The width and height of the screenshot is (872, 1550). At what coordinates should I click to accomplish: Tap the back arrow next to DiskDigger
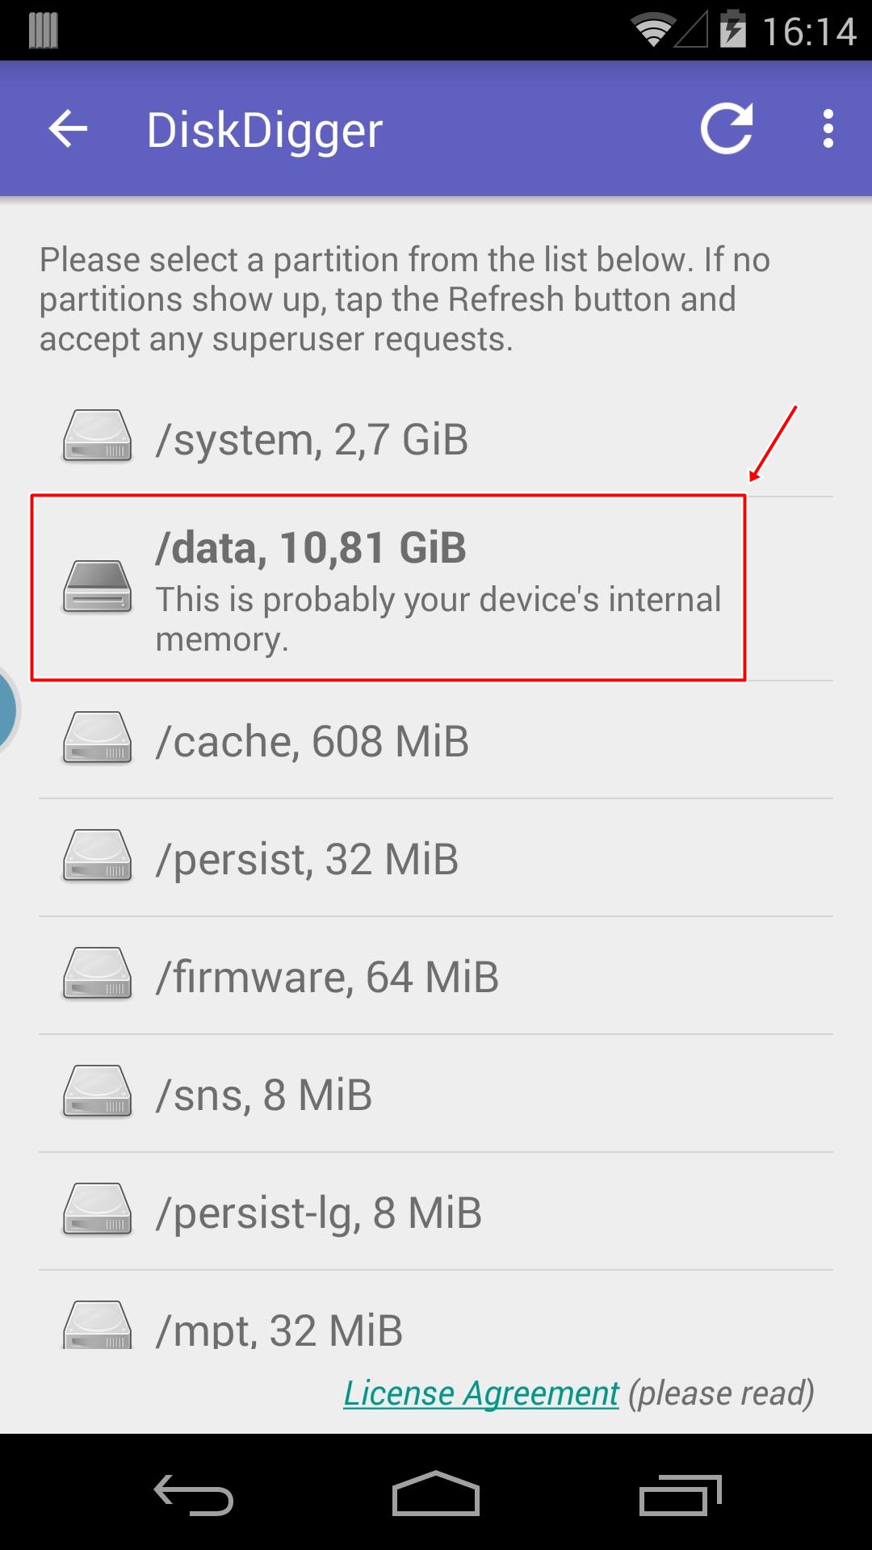[68, 130]
